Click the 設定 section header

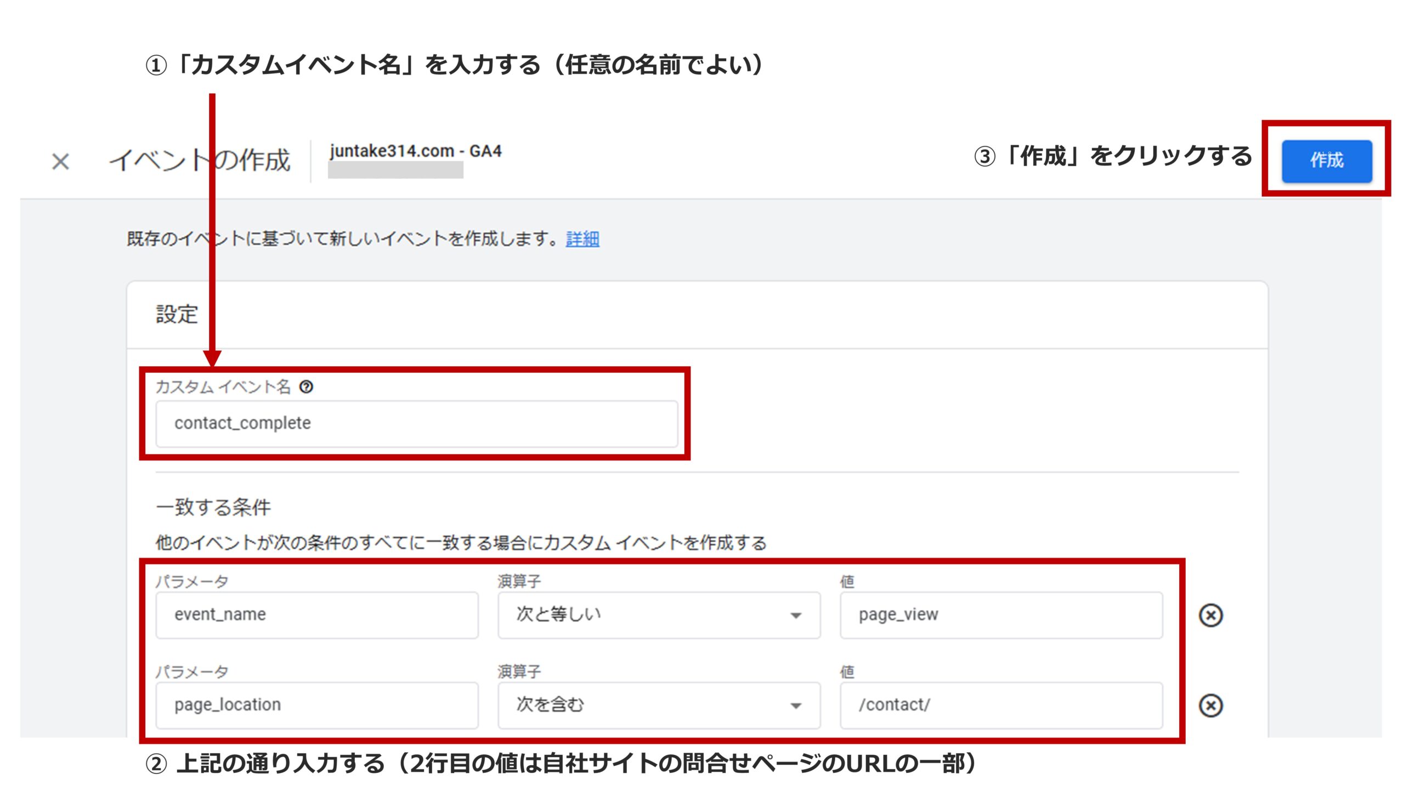tap(178, 315)
